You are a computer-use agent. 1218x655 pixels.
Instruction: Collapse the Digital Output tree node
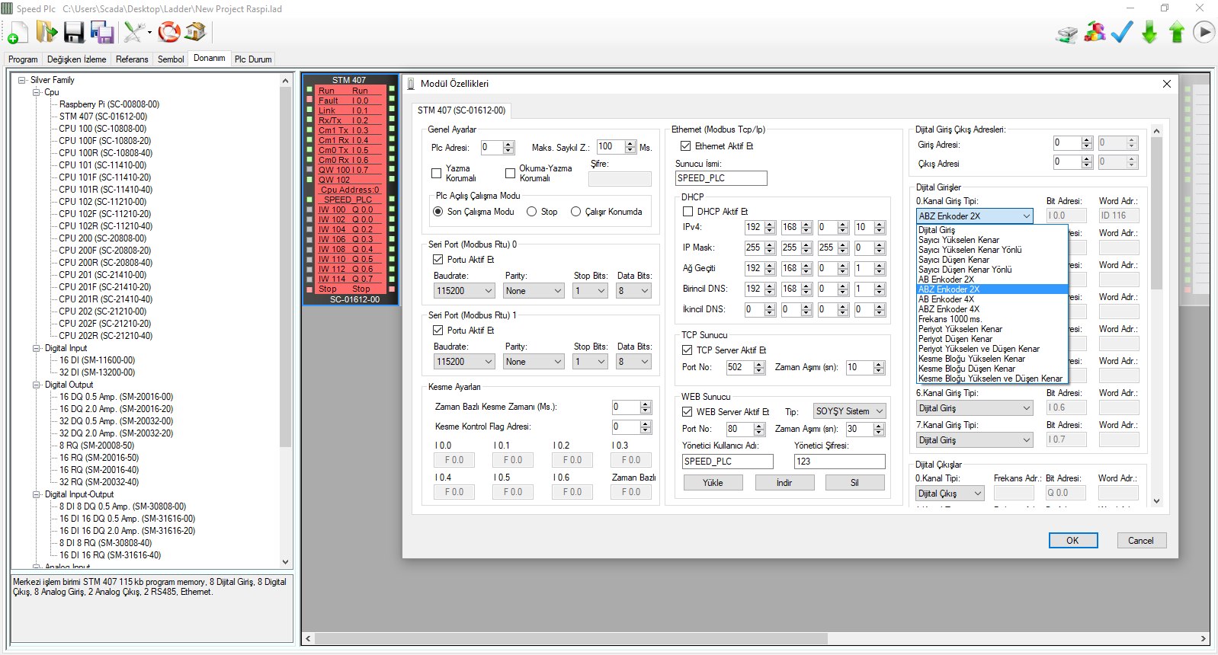click(36, 385)
